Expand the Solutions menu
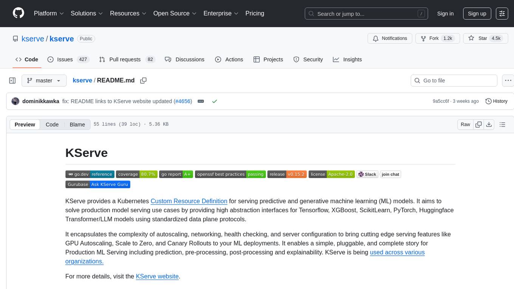The image size is (514, 289). (x=87, y=13)
